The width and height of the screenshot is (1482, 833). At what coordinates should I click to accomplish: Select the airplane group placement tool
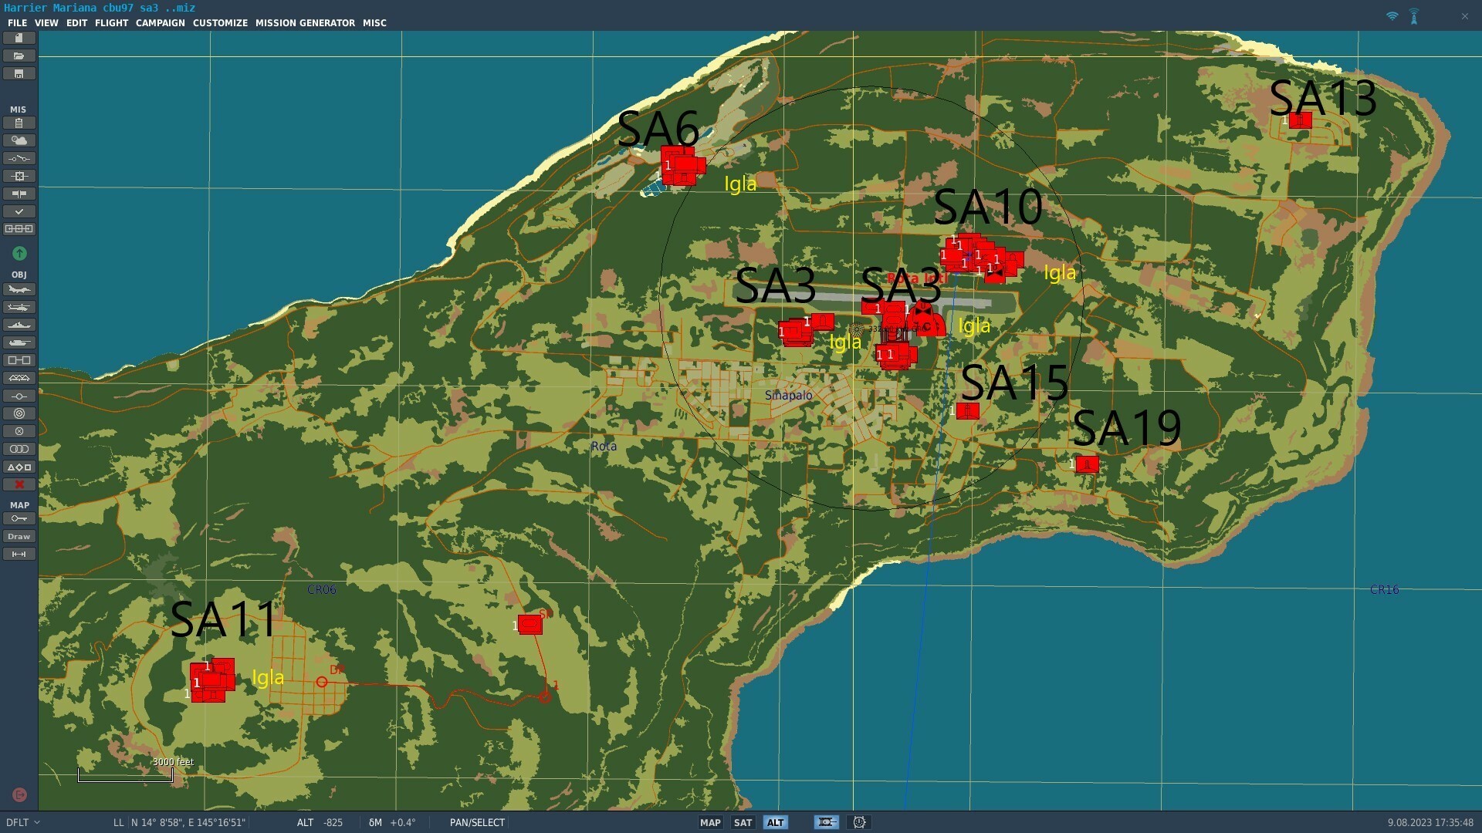pyautogui.click(x=19, y=290)
